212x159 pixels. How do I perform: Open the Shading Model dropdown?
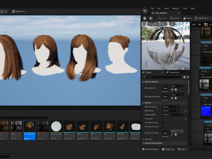(173, 115)
